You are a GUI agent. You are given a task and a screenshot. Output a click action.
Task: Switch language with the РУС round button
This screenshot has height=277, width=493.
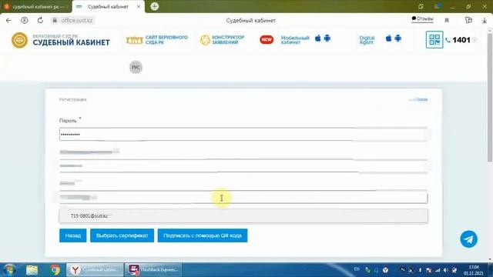point(136,67)
